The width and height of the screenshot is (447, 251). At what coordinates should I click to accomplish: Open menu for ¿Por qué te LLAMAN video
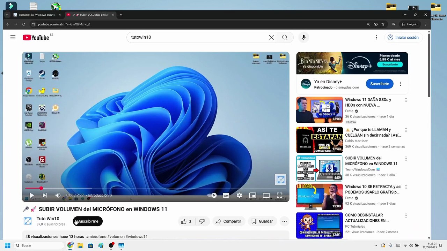406,130
